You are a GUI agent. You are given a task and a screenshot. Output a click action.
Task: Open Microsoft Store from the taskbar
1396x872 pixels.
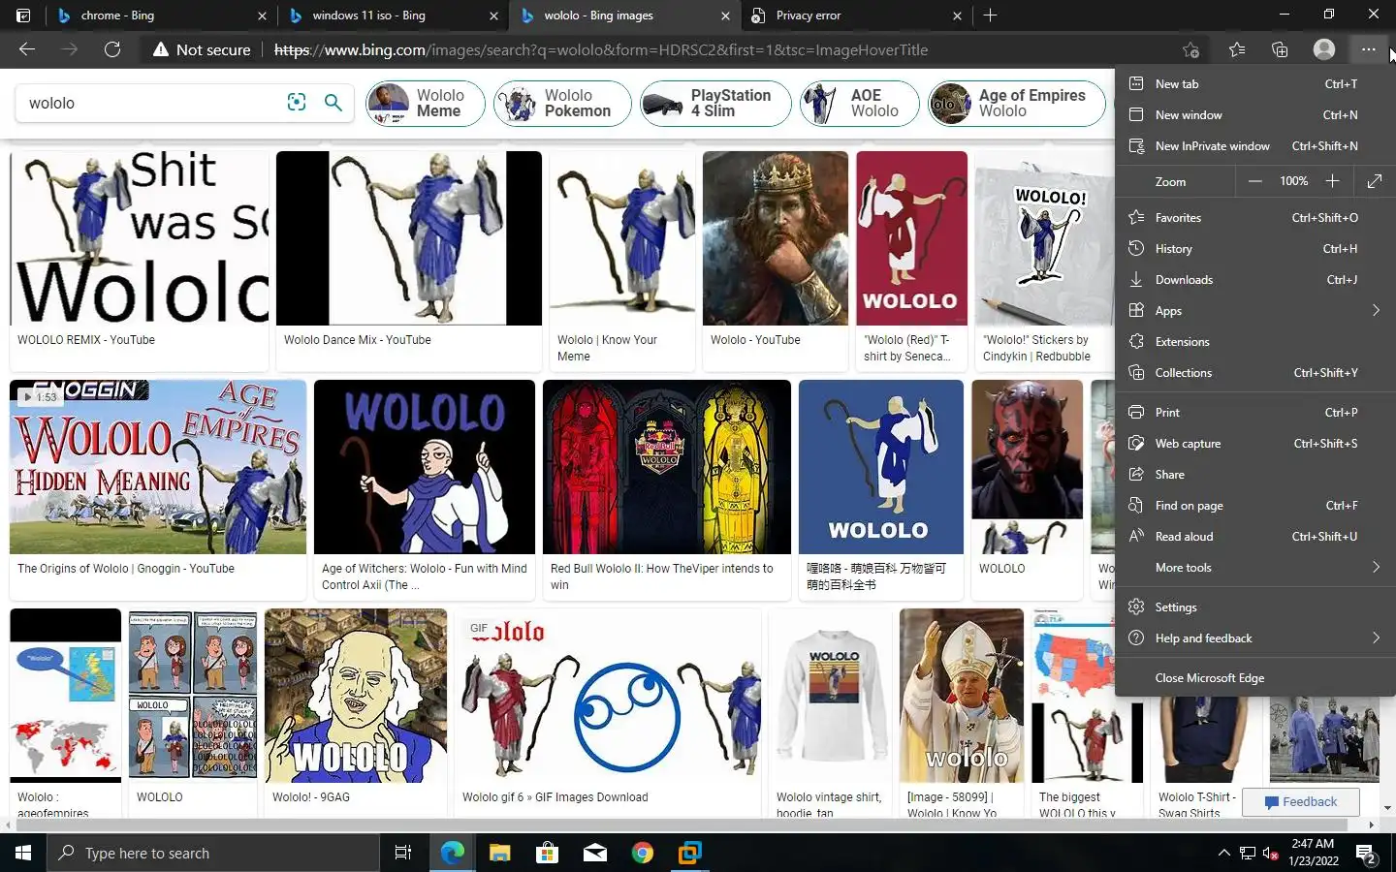tap(547, 853)
